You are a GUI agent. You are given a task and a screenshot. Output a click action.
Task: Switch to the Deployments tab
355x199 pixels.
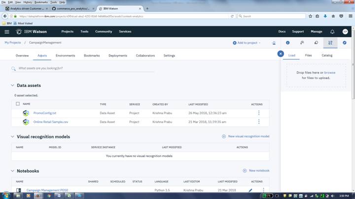click(118, 56)
